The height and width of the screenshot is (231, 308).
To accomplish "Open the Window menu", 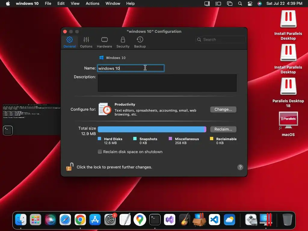I will coord(113,4).
